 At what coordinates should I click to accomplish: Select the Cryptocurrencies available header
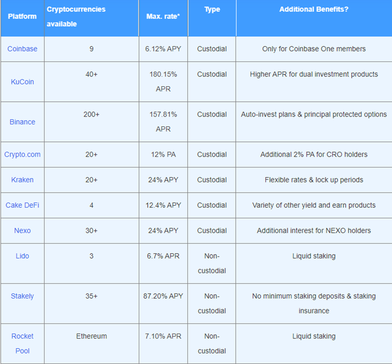pyautogui.click(x=76, y=17)
